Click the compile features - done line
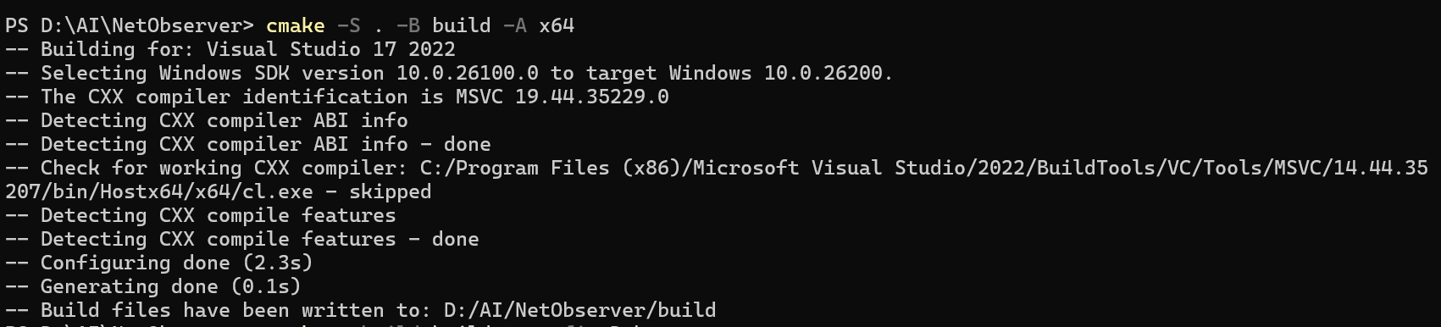Screen dimensions: 1441x327 (x=241, y=239)
